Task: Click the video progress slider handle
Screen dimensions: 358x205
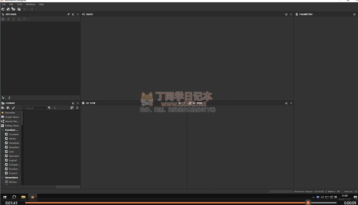Action: pos(308,203)
